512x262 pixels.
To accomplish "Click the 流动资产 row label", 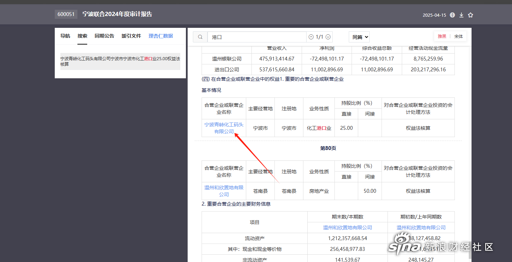I will point(255,238).
